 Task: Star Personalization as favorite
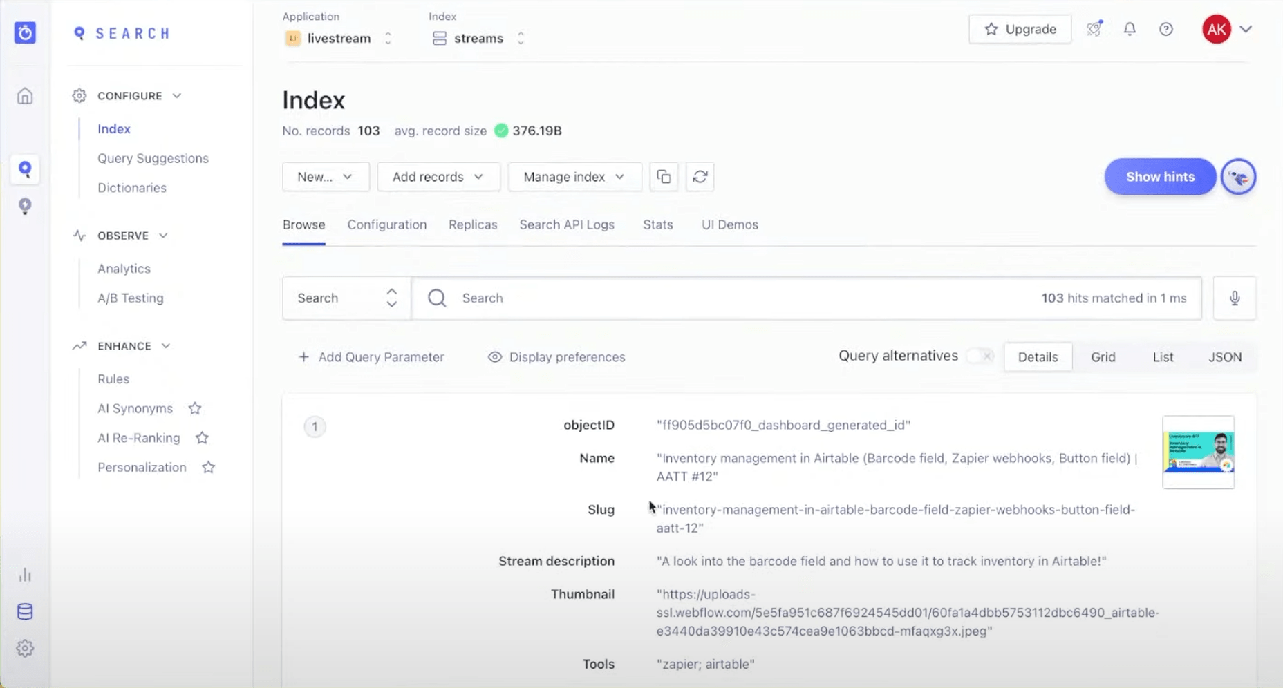[x=209, y=467]
